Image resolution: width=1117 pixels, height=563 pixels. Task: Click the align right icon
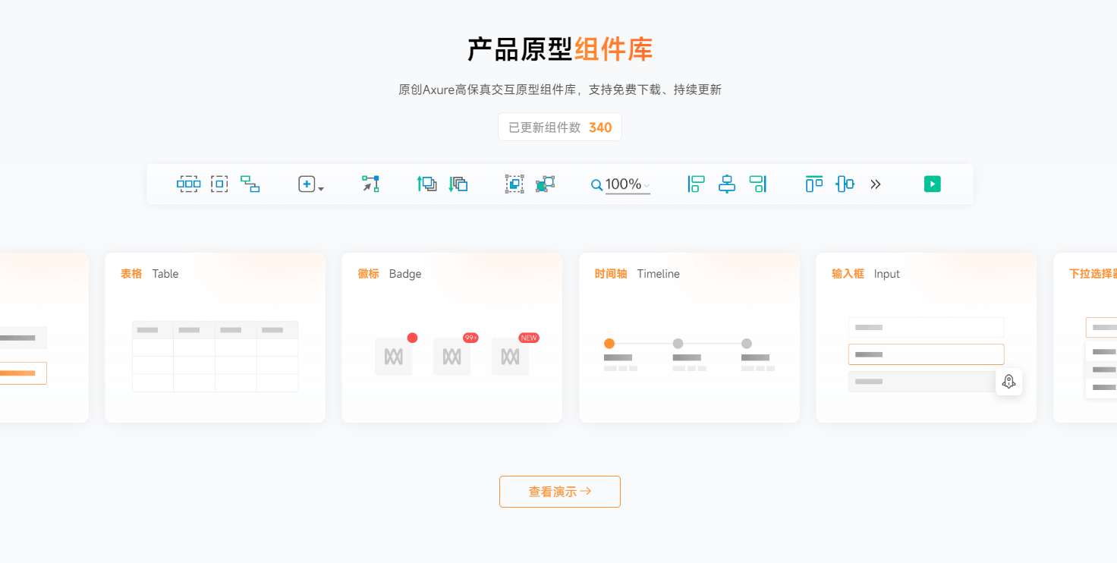(758, 184)
